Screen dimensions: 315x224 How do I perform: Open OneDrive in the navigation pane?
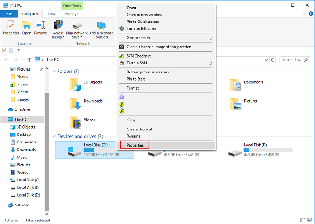[22, 109]
